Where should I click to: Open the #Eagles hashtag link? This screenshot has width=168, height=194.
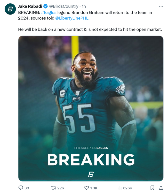click(49, 12)
